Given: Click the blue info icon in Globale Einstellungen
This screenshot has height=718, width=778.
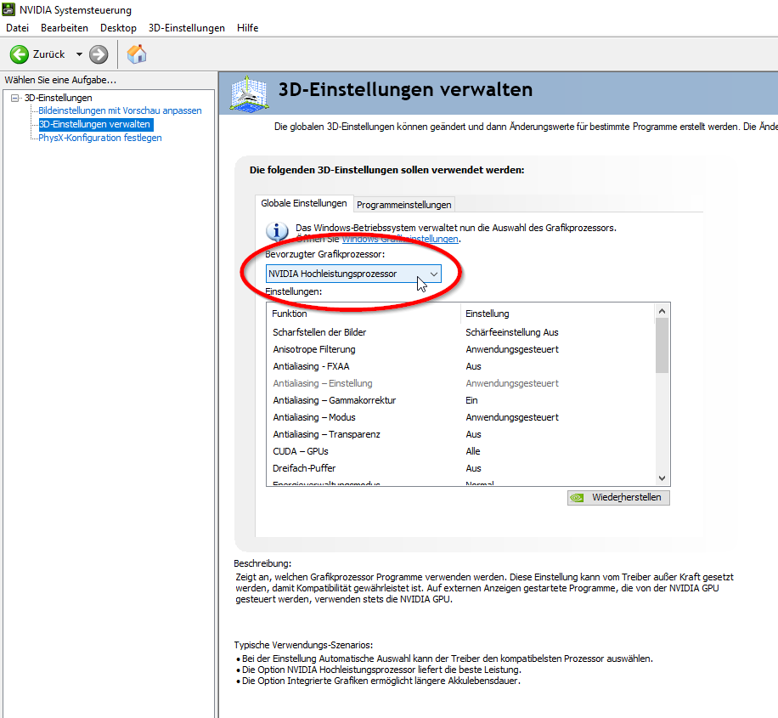Looking at the screenshot, I should (277, 232).
